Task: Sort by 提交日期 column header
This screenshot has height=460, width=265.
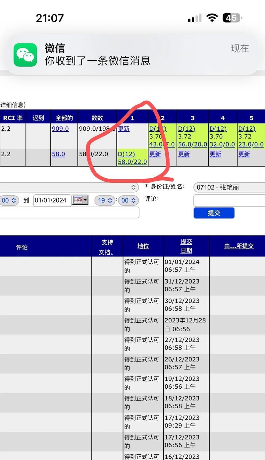Action: (x=186, y=246)
